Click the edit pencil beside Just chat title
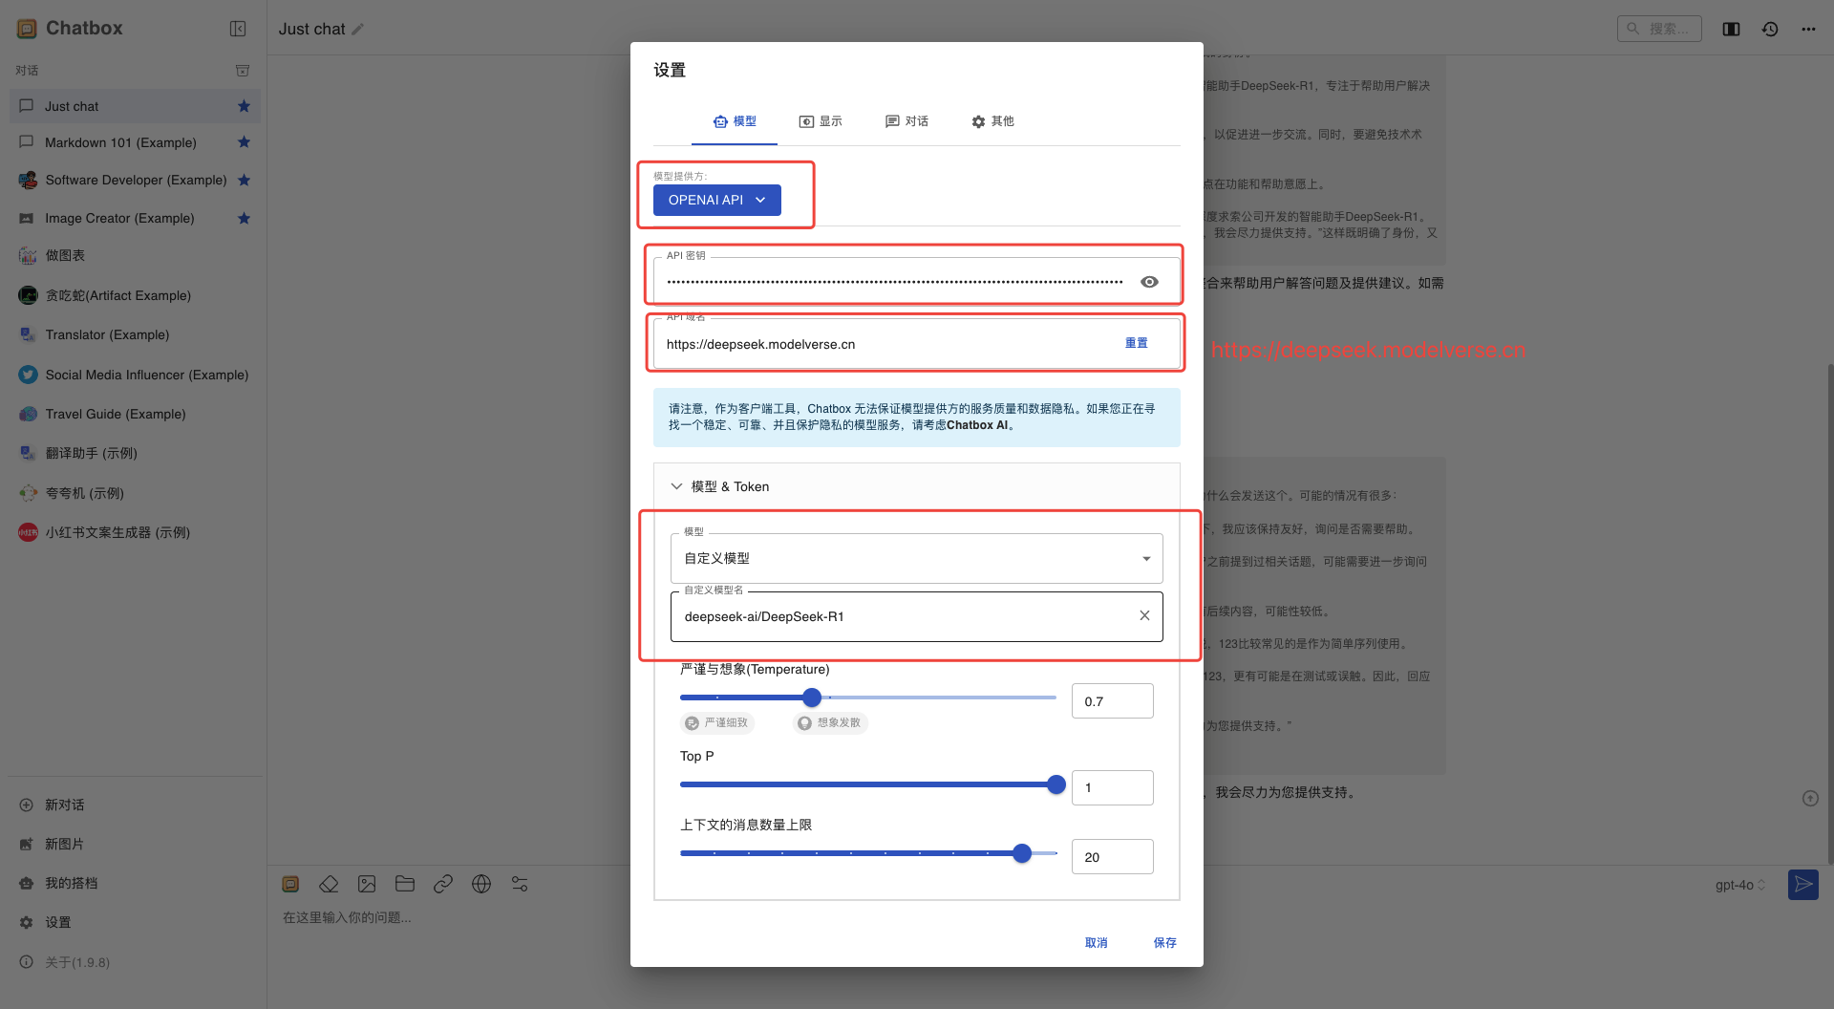The image size is (1834, 1009). (x=358, y=30)
